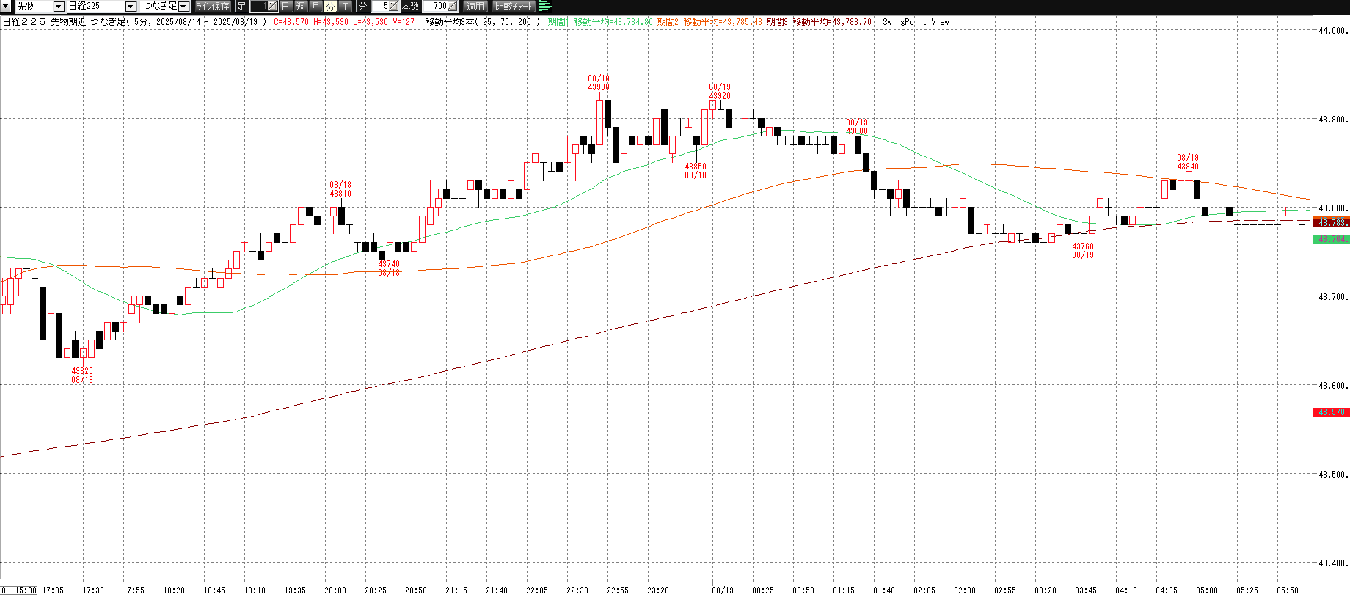The height and width of the screenshot is (600, 1350).
Task: Click the 足 bar count spinner
Action: point(264,7)
